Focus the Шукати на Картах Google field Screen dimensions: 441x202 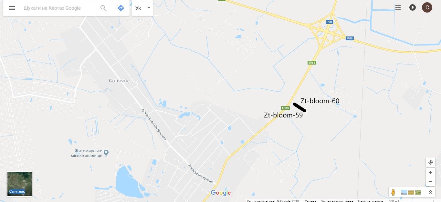(x=60, y=8)
